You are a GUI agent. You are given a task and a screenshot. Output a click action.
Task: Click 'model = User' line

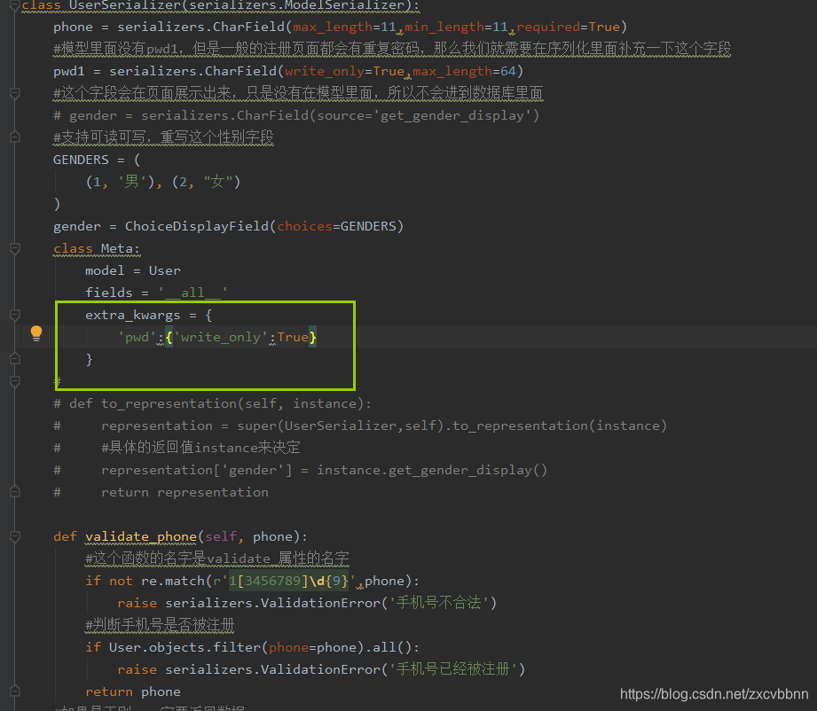pyautogui.click(x=133, y=271)
